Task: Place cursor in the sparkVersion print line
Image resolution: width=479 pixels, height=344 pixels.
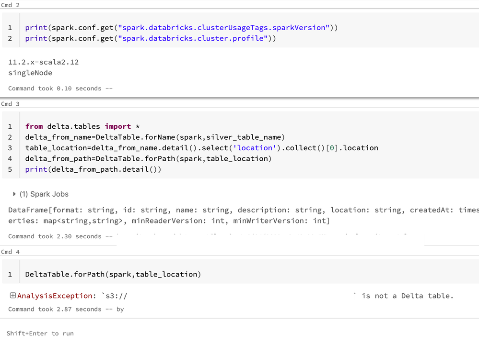Action: (181, 28)
